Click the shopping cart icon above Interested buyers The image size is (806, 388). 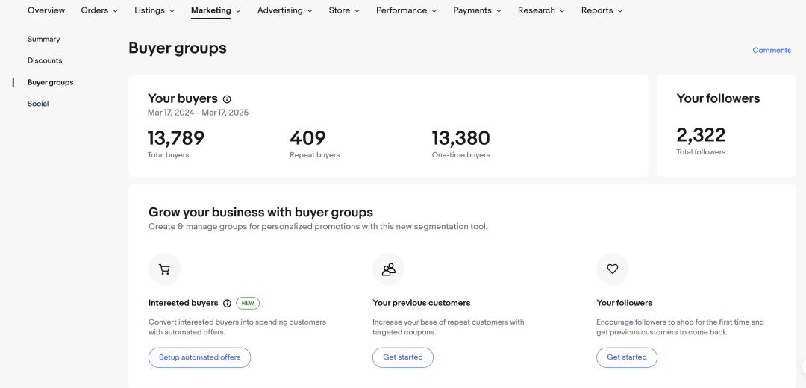pyautogui.click(x=164, y=269)
